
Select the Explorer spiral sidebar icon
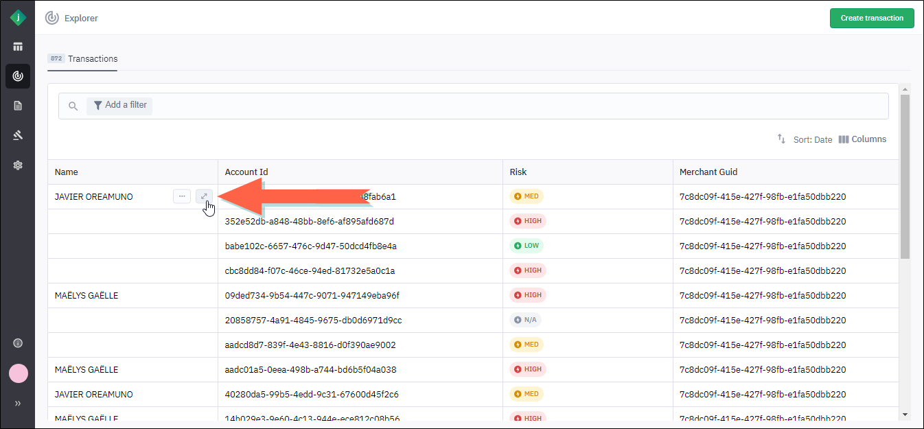click(18, 76)
